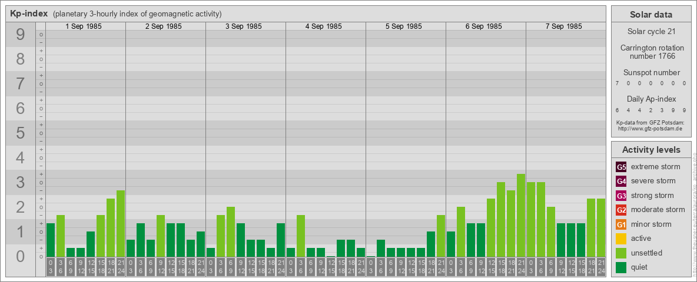697x282 pixels.
Task: Click the sunspot value 7
Action: 617,83
